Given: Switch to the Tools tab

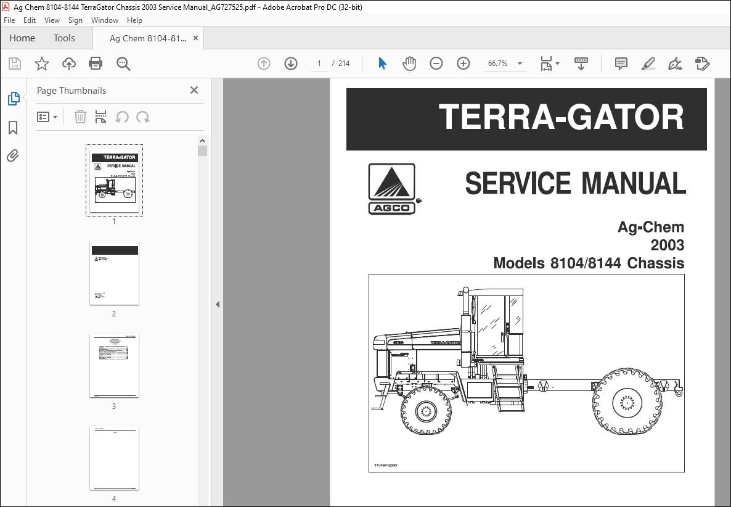Looking at the screenshot, I should coord(64,38).
